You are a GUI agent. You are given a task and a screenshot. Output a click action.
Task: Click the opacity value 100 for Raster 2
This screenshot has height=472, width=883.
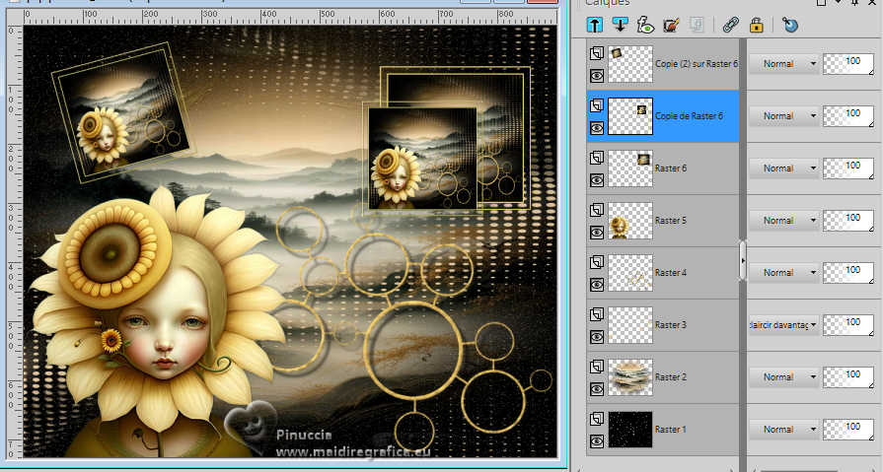pos(852,374)
